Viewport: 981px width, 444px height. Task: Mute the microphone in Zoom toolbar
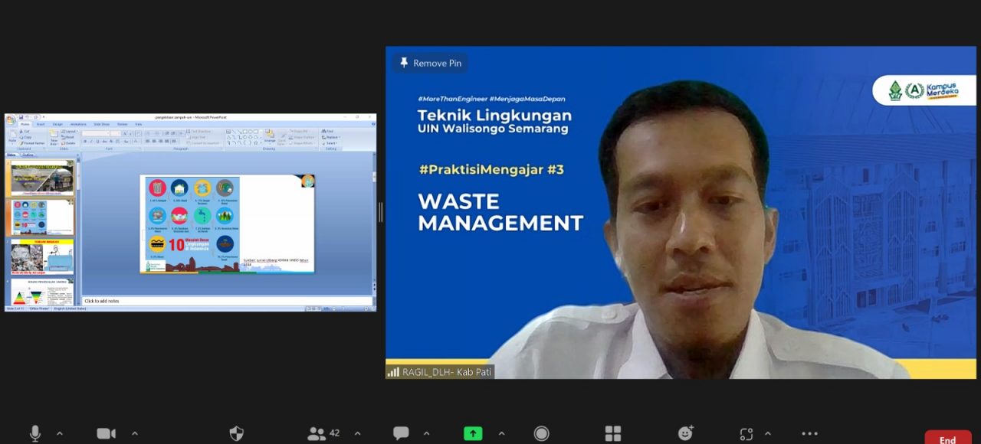pos(35,434)
